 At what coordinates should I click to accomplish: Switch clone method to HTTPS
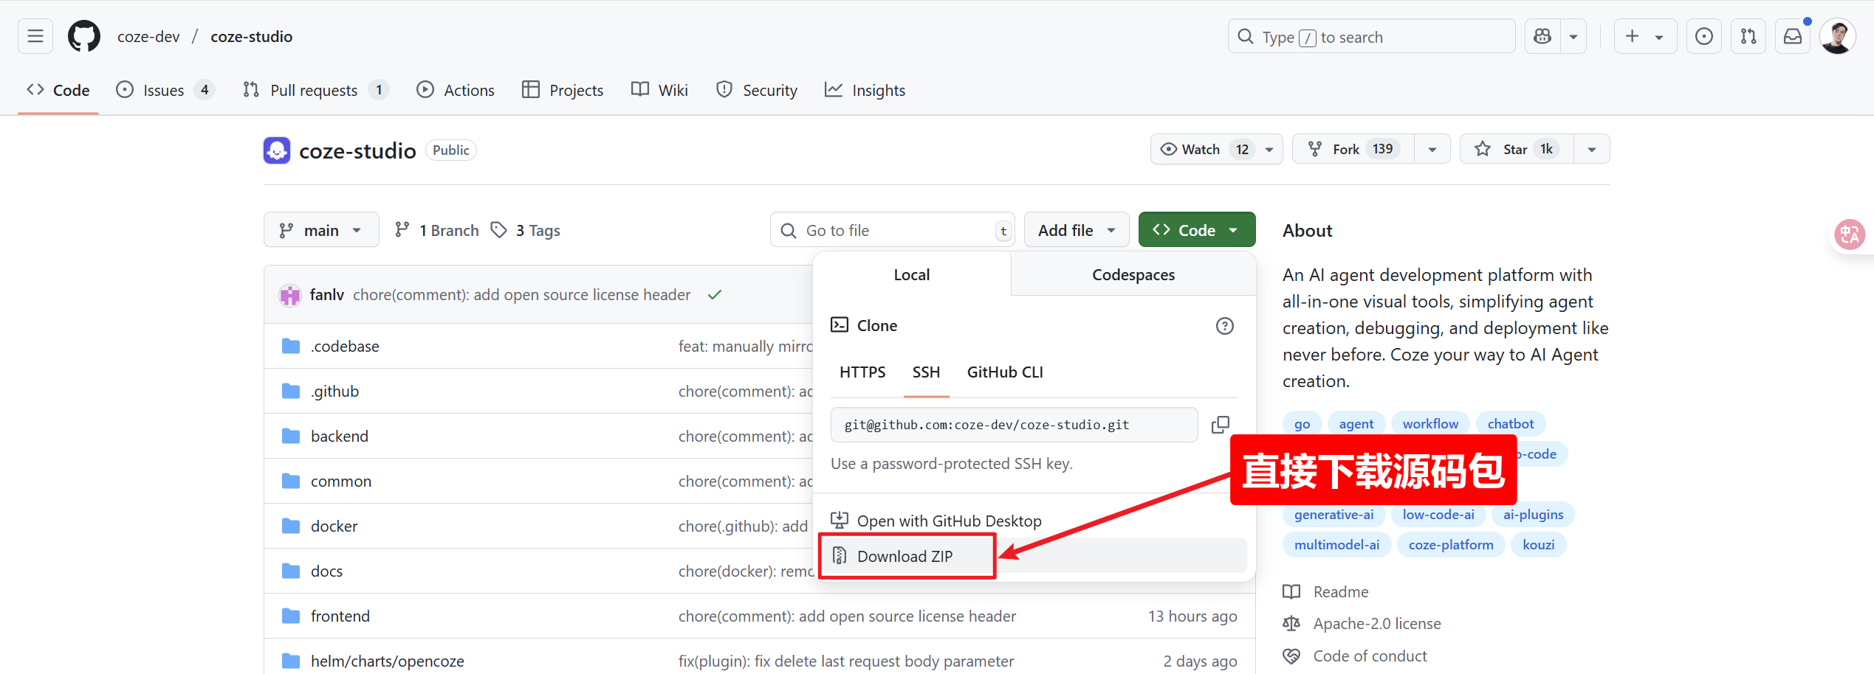point(862,372)
